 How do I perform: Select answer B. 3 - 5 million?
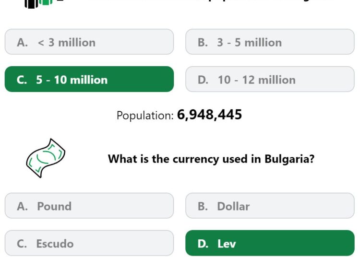(270, 42)
